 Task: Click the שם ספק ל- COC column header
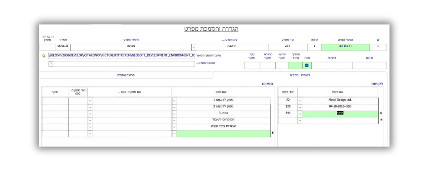130,92
